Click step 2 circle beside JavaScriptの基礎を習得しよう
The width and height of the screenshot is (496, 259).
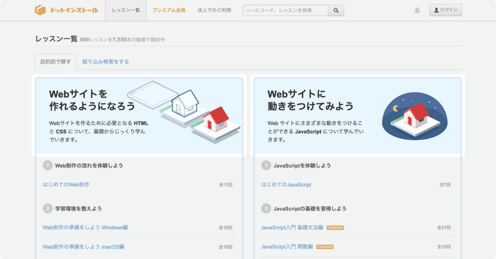(266, 208)
